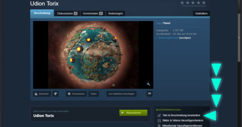242x127 pixels.
Task: Click the Teilen button
Action: [x=93, y=94]
